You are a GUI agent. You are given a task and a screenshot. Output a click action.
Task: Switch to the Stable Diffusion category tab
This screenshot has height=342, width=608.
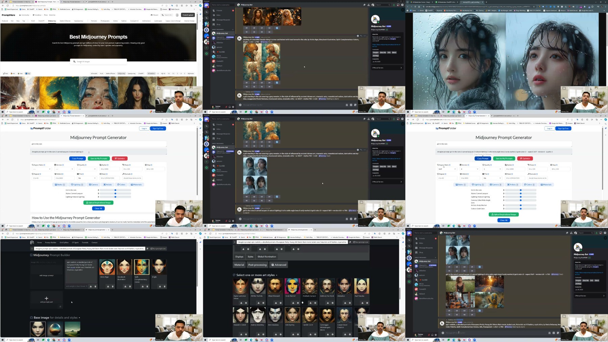[65, 21]
